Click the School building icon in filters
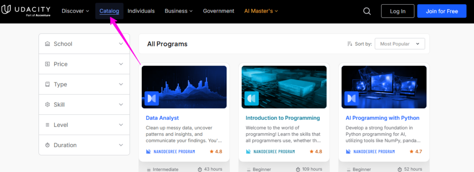474x172 pixels. pos(48,44)
